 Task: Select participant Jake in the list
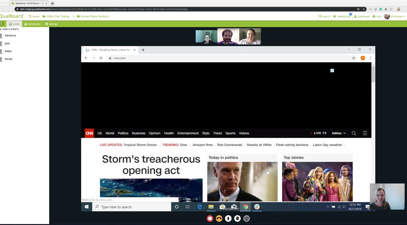(x=7, y=43)
